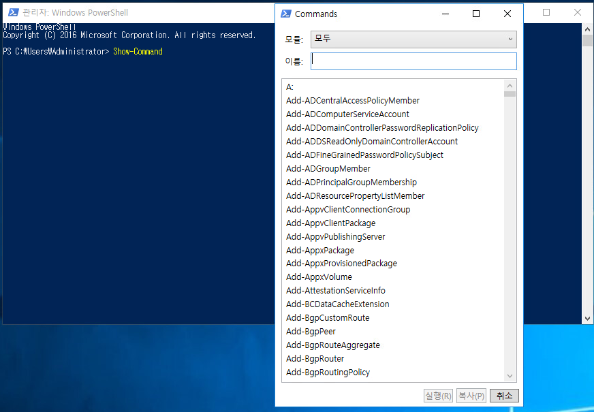Click the Commands window PowerShell icon
The image size is (594, 412).
[x=286, y=14]
